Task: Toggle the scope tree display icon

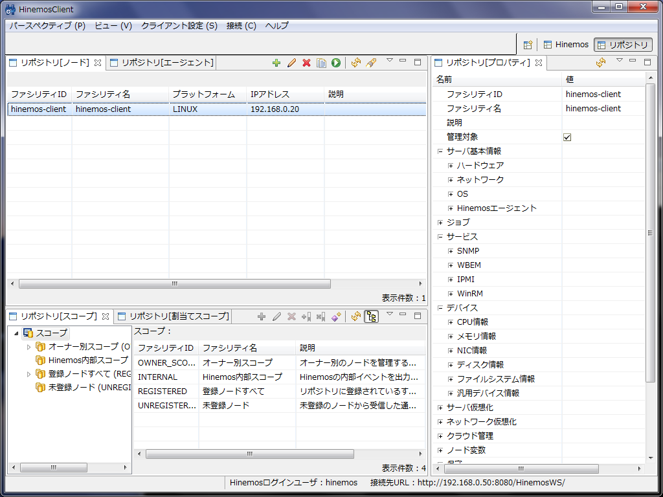Action: coord(372,316)
